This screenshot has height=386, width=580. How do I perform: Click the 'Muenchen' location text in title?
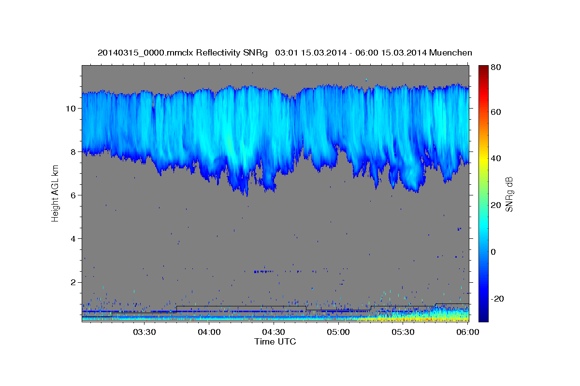click(450, 53)
